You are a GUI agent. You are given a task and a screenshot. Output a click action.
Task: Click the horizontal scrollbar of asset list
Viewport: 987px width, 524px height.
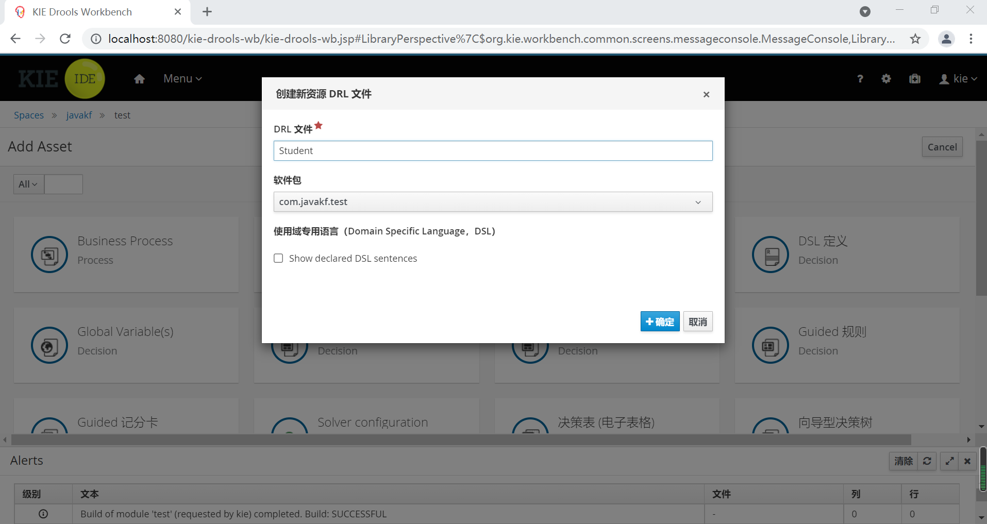tap(461, 440)
